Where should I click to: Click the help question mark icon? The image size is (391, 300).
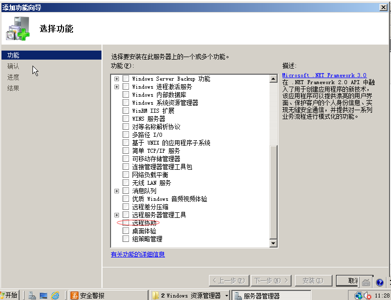(x=379, y=282)
